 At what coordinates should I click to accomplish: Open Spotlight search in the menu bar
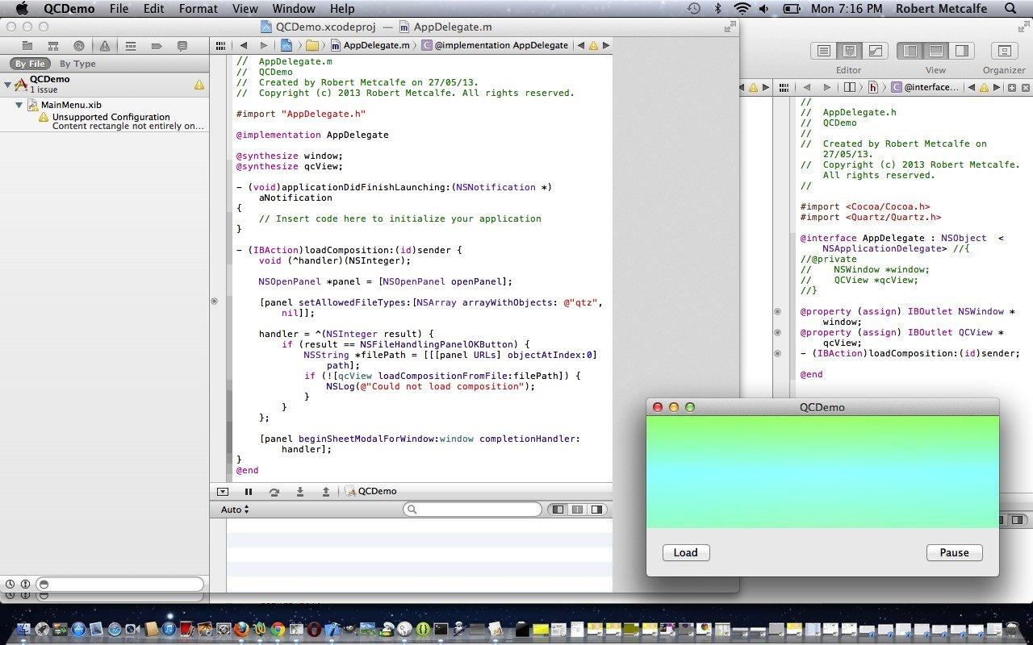[1010, 9]
